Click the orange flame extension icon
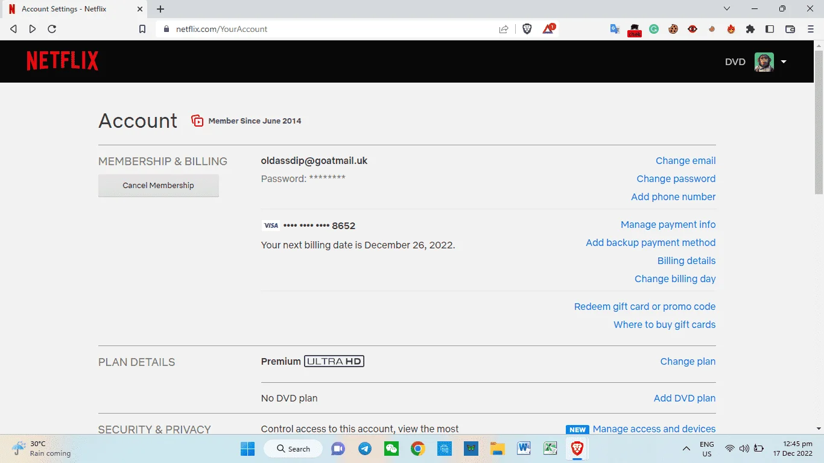Image resolution: width=824 pixels, height=463 pixels. tap(731, 29)
